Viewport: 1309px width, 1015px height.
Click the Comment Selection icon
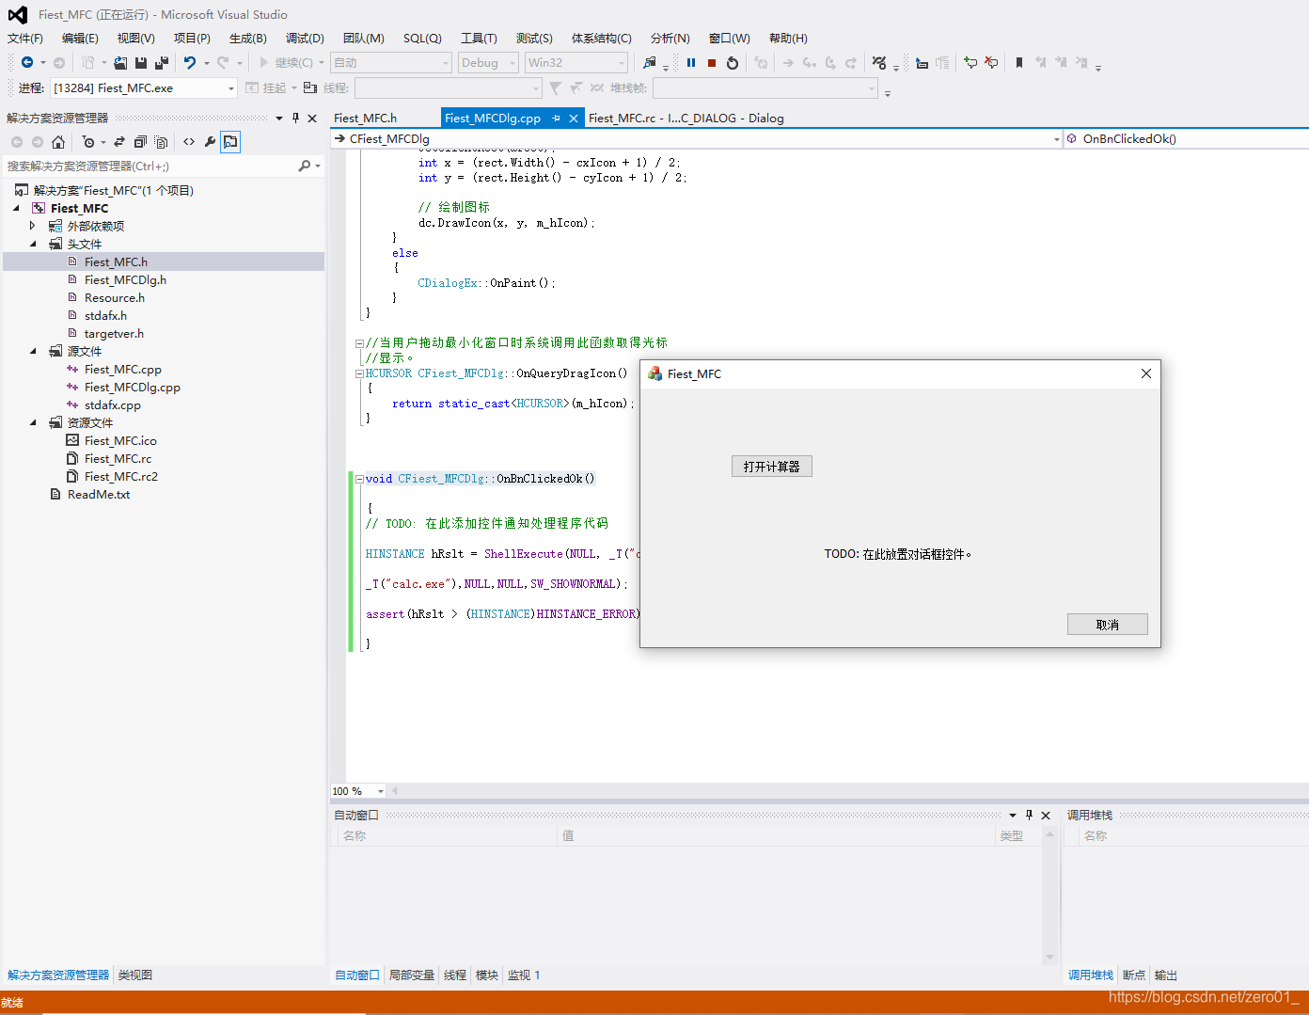tap(970, 62)
